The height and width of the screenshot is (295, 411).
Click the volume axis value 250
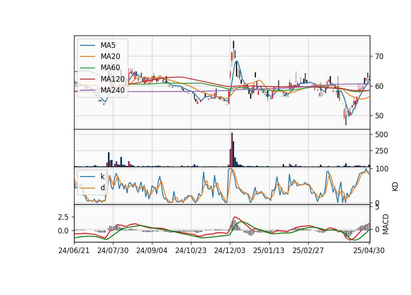coord(381,151)
